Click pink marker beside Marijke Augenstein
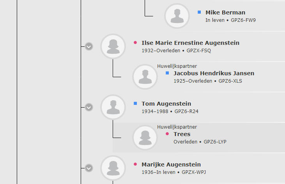The height and width of the screenshot is (184, 285). pos(135,164)
